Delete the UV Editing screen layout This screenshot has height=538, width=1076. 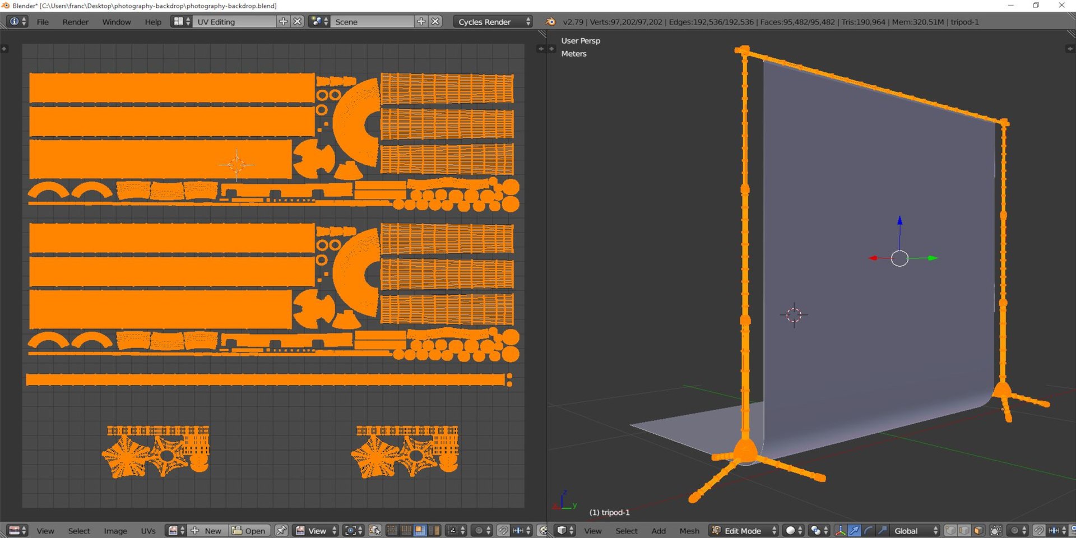coord(298,21)
